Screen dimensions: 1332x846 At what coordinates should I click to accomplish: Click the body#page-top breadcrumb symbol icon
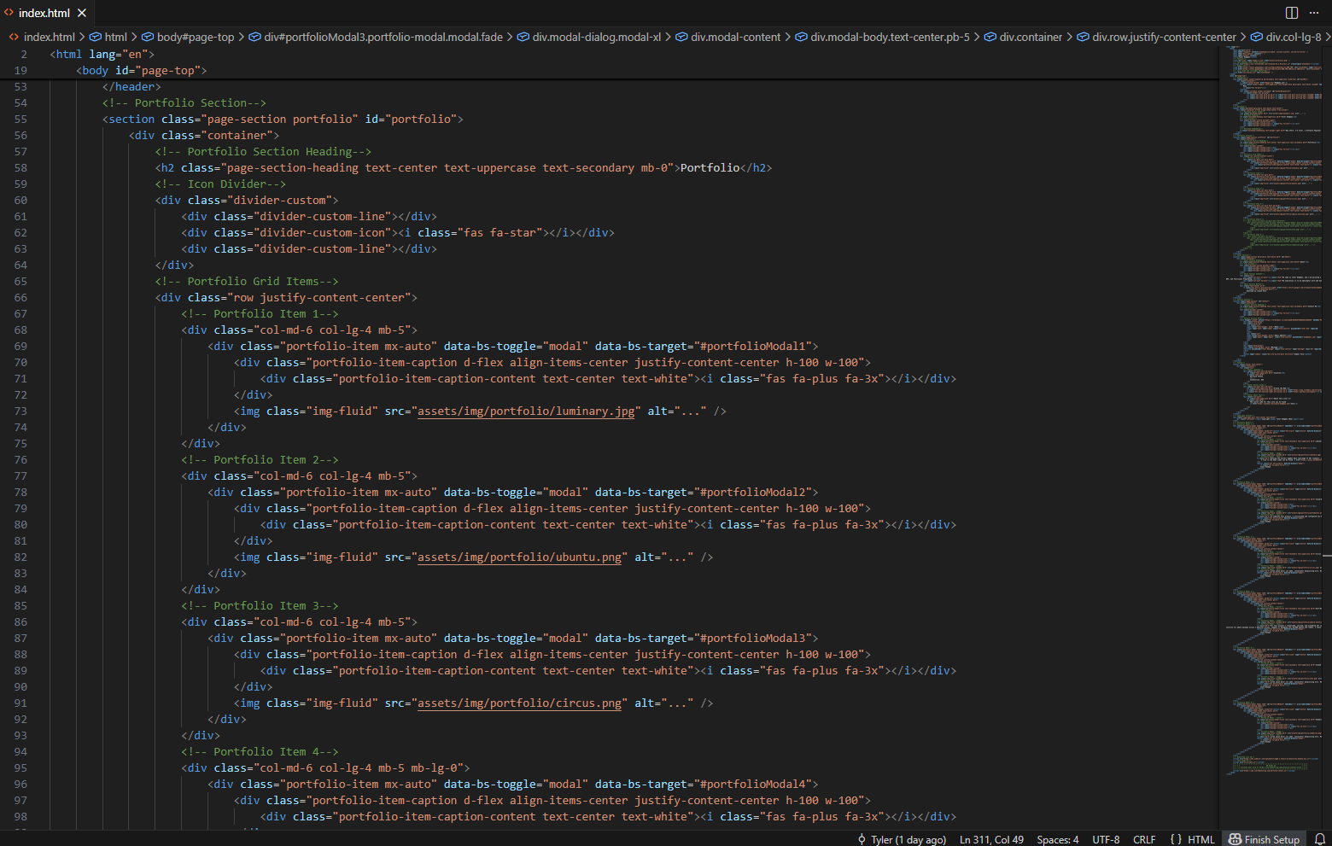click(148, 37)
